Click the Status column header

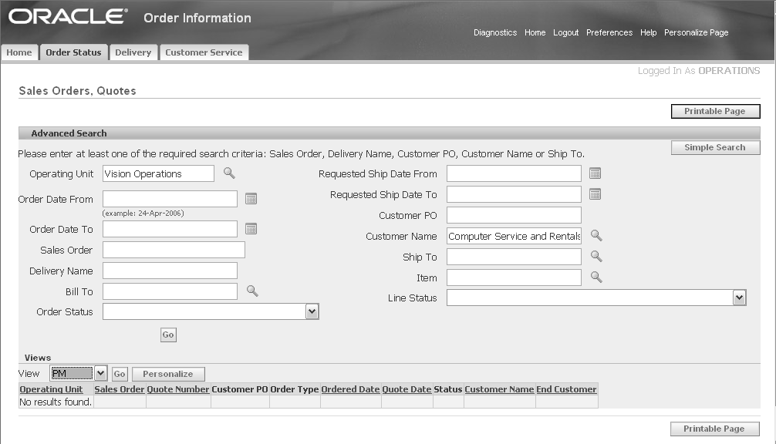click(x=448, y=389)
